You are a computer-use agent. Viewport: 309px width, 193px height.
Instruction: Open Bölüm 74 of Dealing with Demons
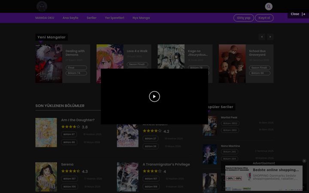[76, 73]
